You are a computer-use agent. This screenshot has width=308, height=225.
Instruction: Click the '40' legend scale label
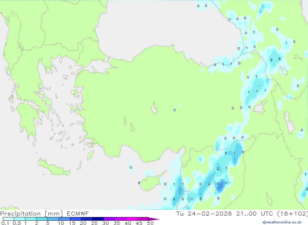pos(128,223)
